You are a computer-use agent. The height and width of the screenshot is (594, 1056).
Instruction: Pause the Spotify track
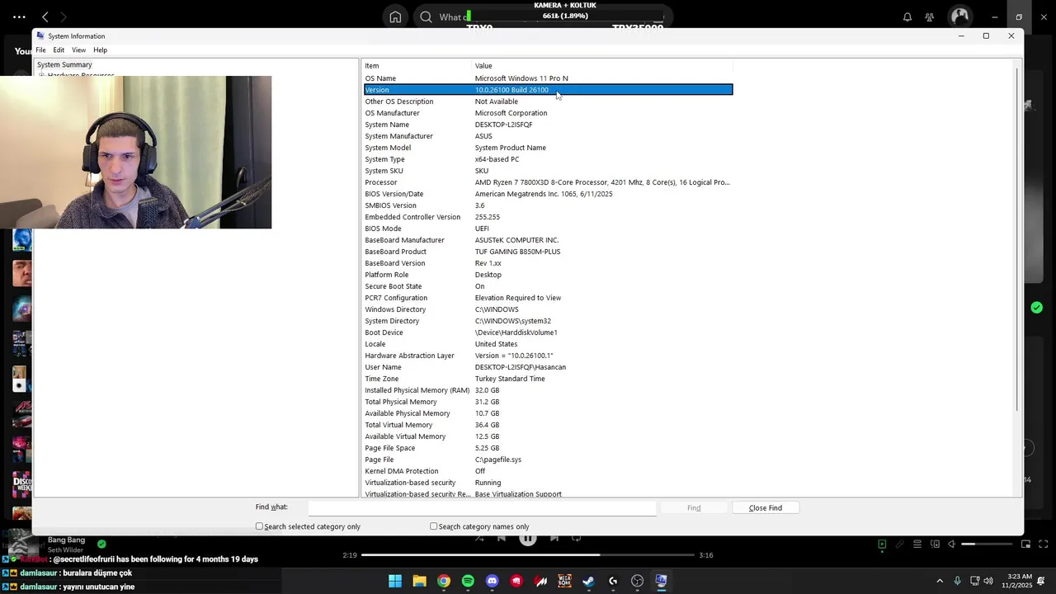click(x=528, y=539)
